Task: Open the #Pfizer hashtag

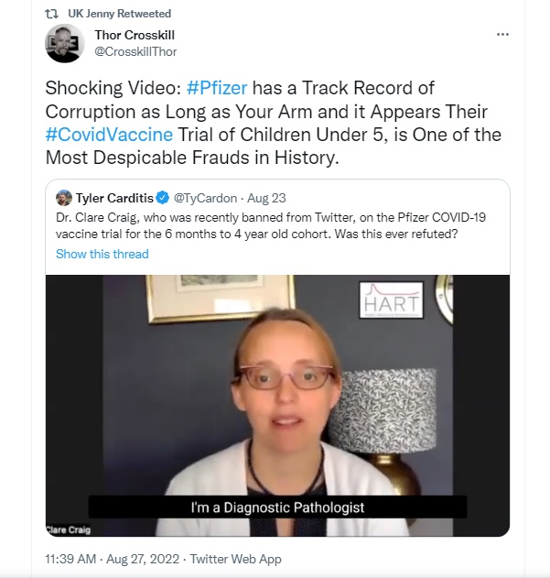Action: [217, 88]
